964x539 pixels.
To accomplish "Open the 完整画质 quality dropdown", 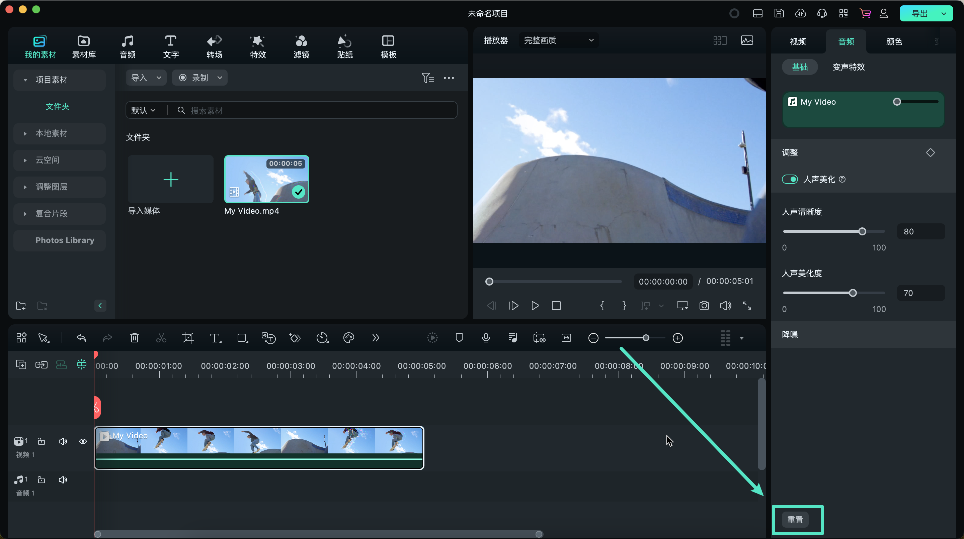I will tap(558, 40).
